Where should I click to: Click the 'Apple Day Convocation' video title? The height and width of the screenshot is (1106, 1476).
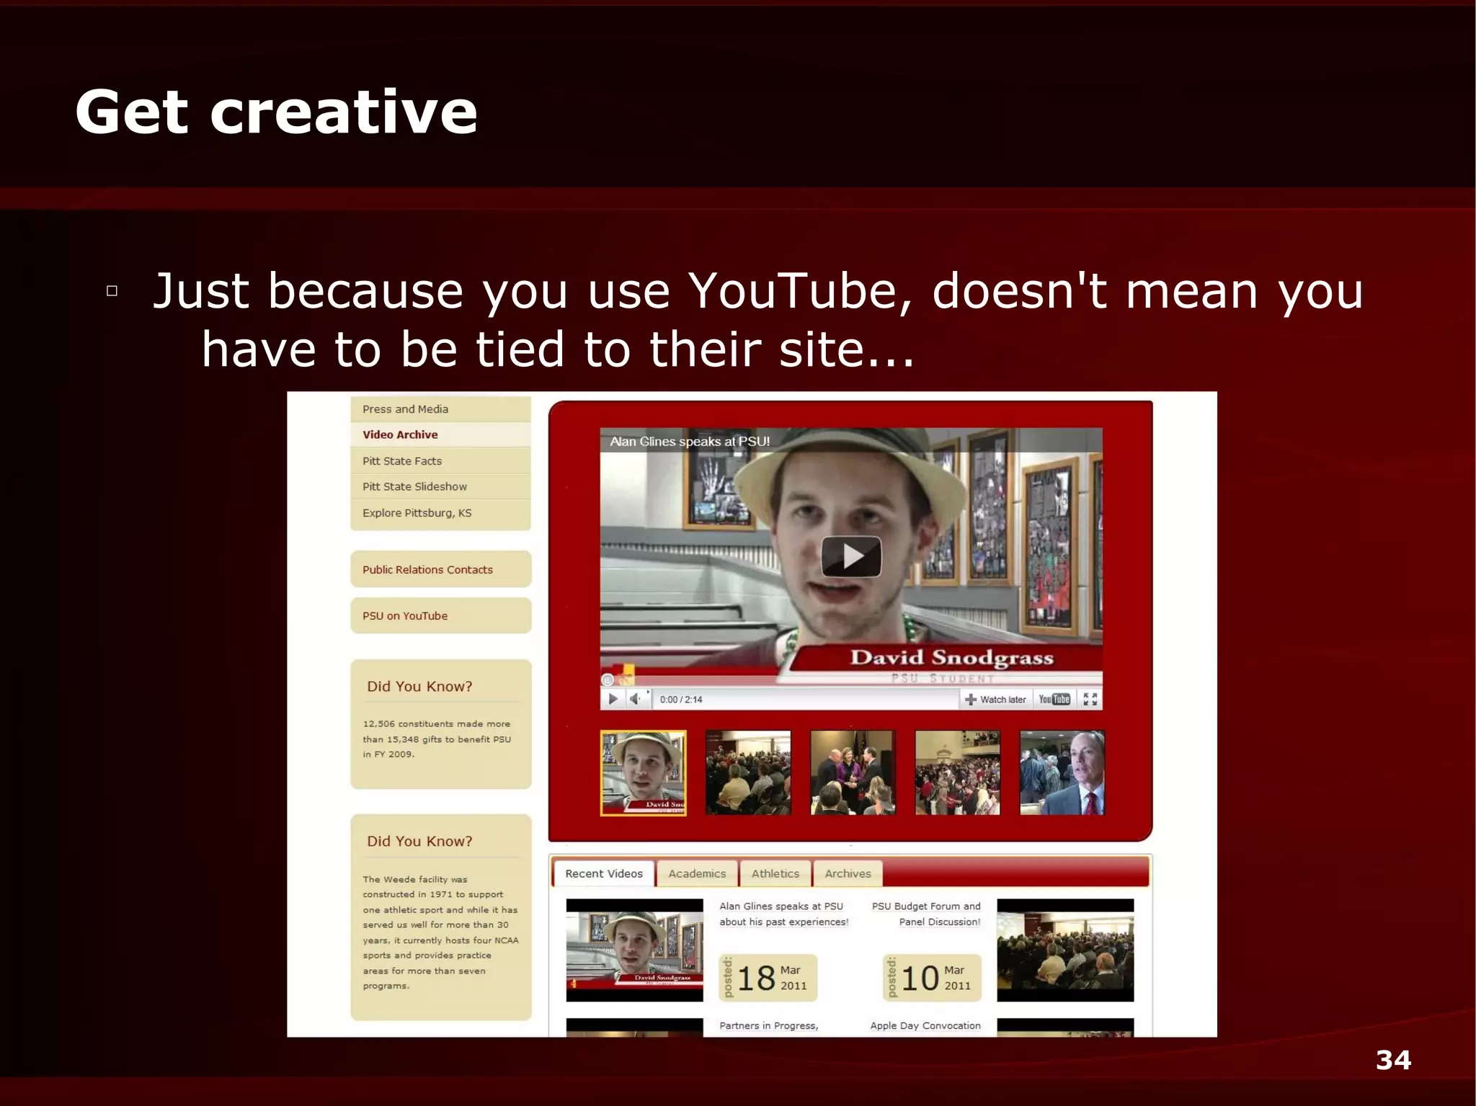coord(925,1026)
